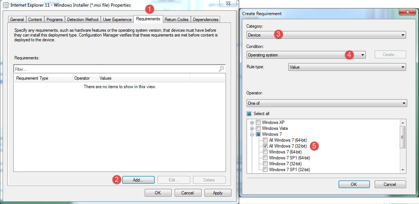Switch to the Content tab

tap(35, 20)
